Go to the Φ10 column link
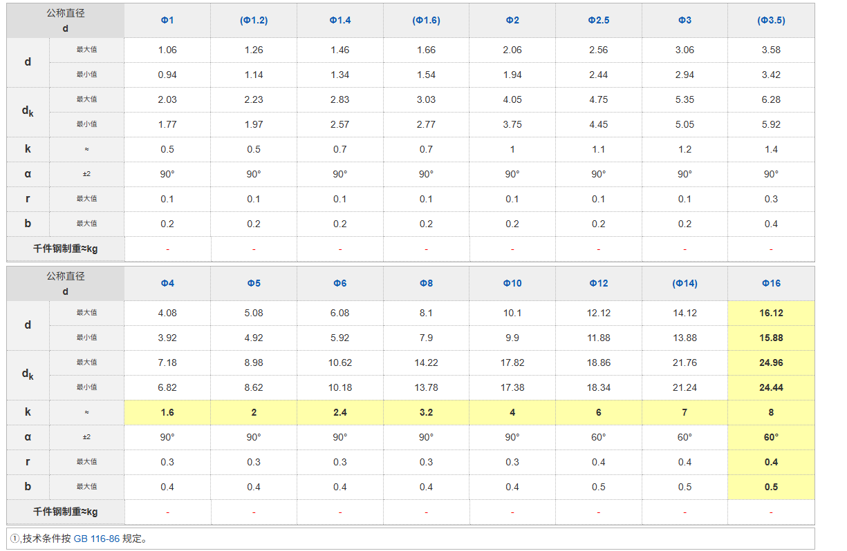 point(512,284)
